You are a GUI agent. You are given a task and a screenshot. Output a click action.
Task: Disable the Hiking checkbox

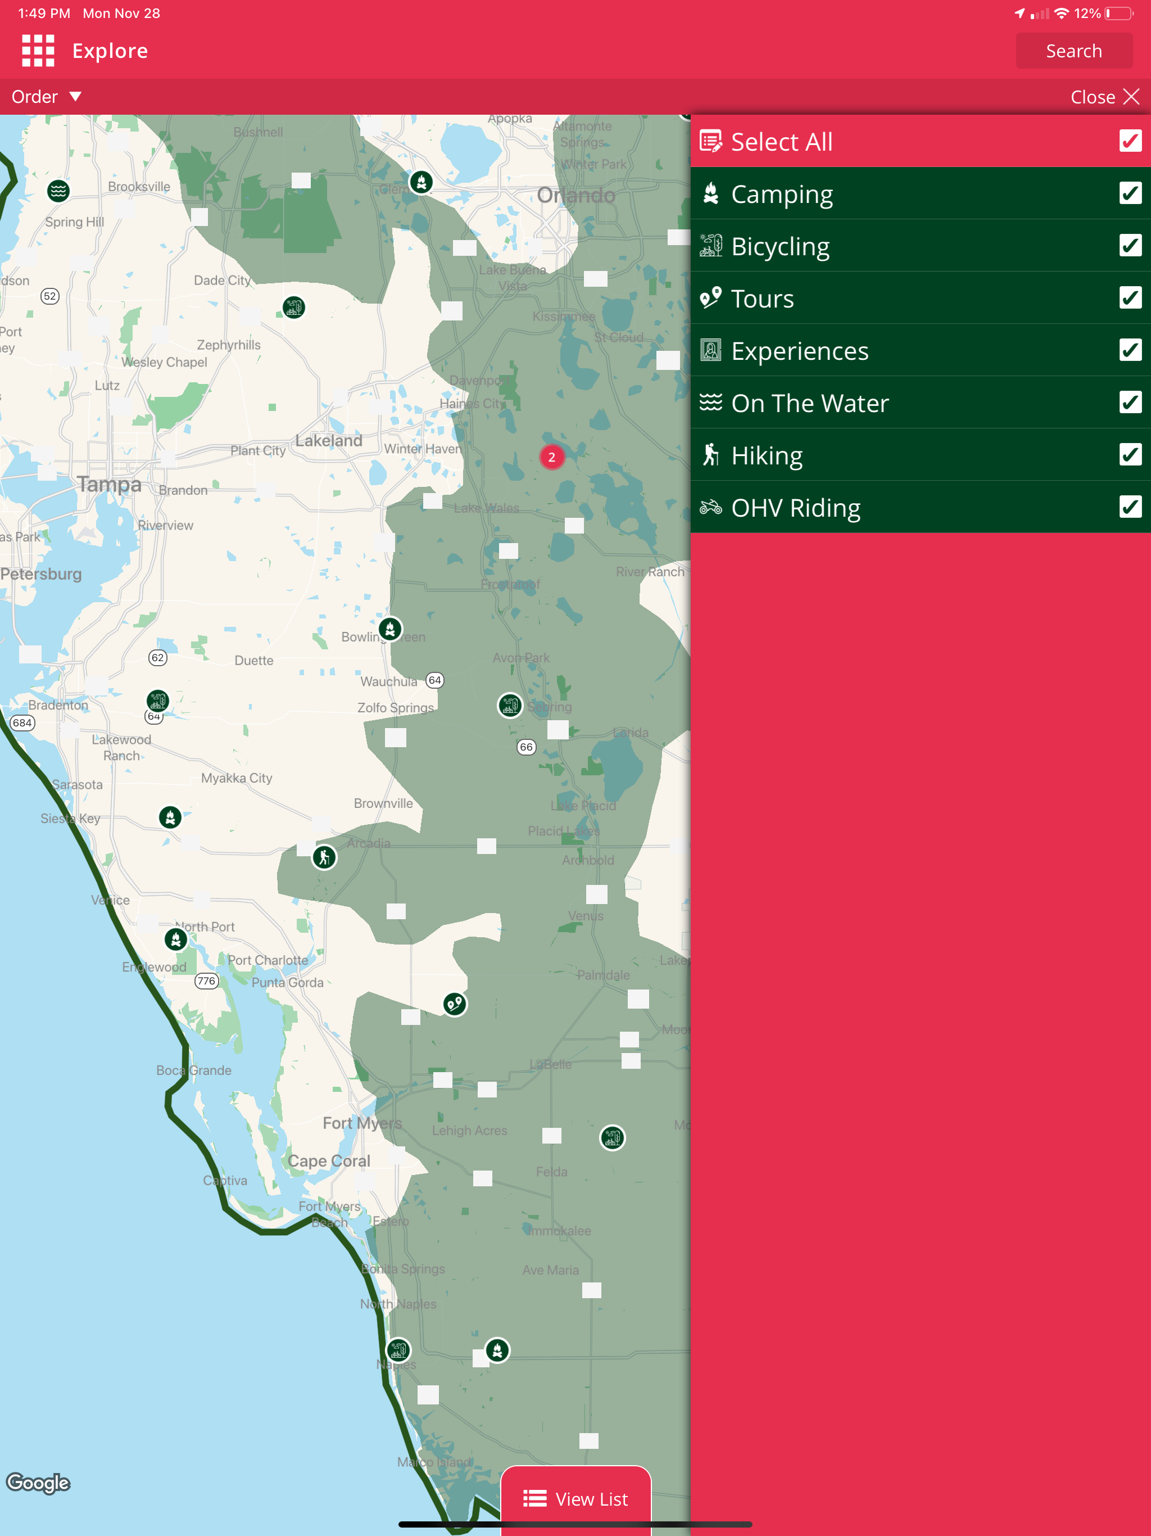pyautogui.click(x=1130, y=455)
